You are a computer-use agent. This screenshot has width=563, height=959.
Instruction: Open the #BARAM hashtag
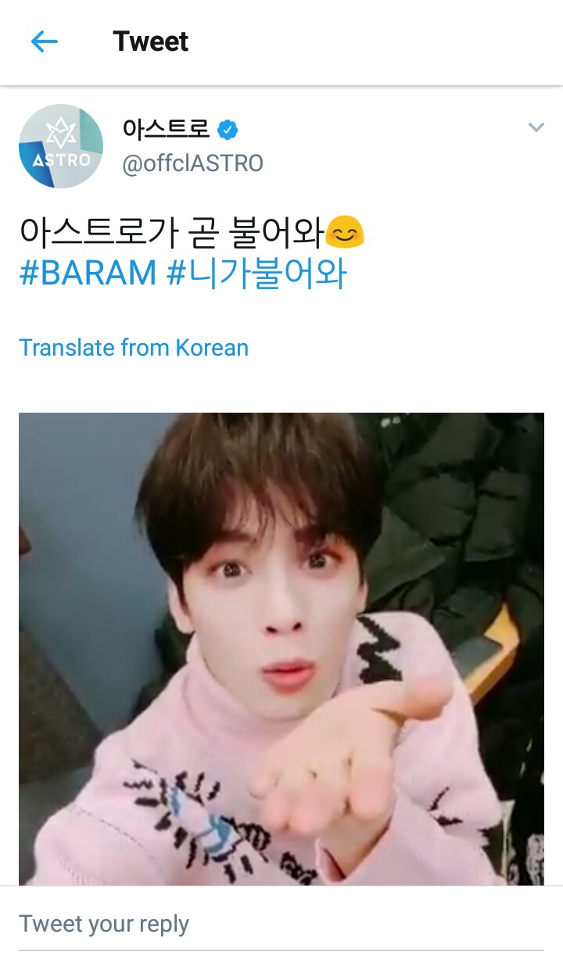coord(88,274)
